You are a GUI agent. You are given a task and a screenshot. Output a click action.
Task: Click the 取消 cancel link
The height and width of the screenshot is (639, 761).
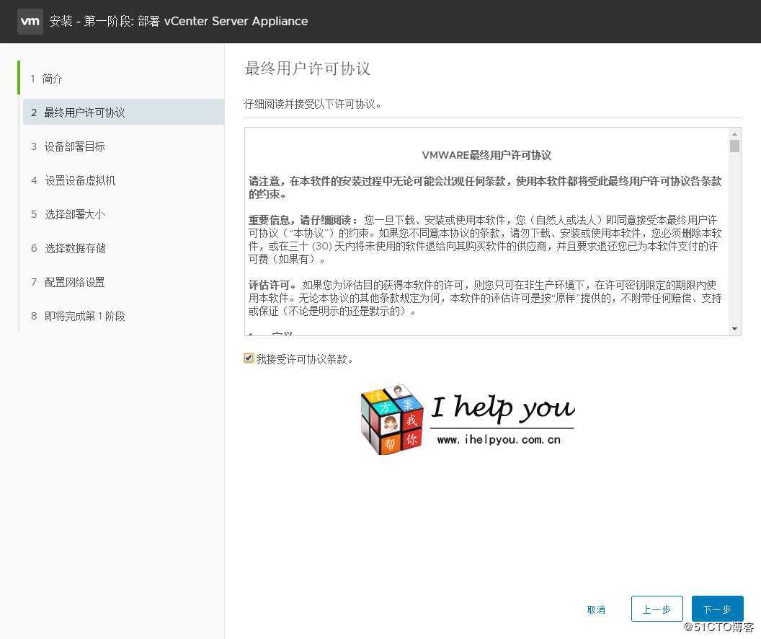click(596, 609)
